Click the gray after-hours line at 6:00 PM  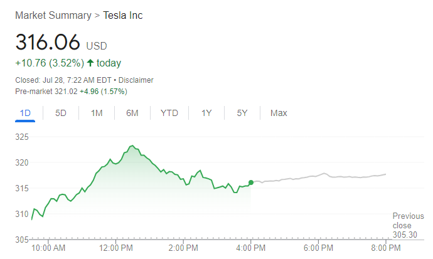pyautogui.click(x=318, y=176)
